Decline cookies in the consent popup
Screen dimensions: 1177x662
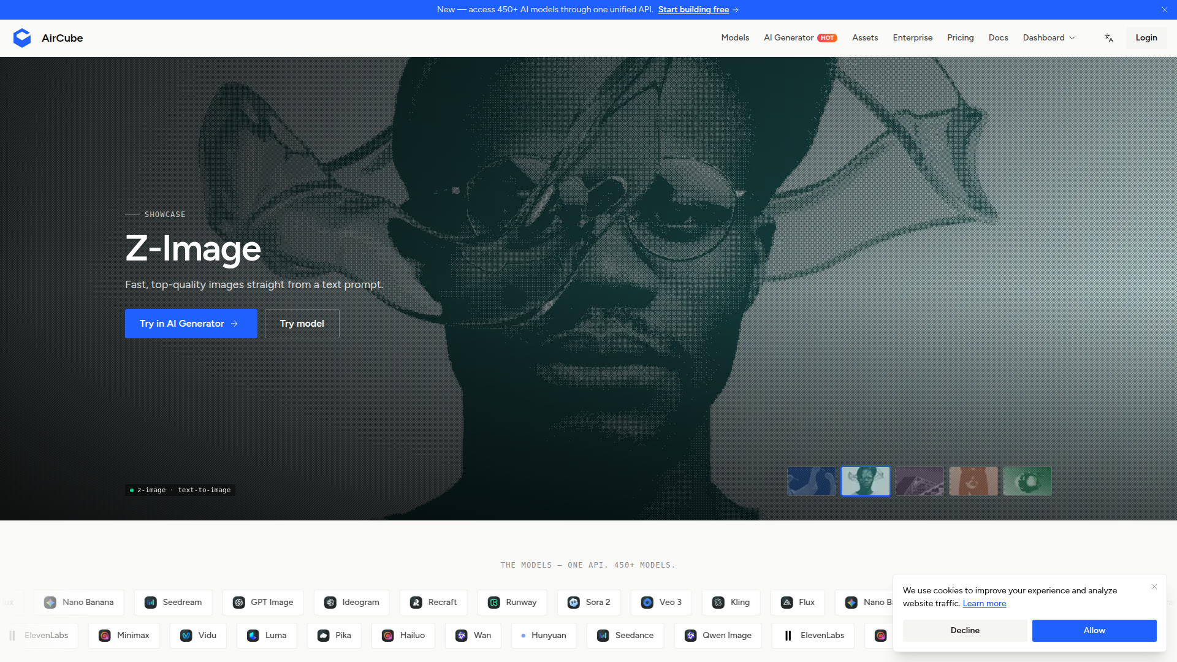[965, 631]
